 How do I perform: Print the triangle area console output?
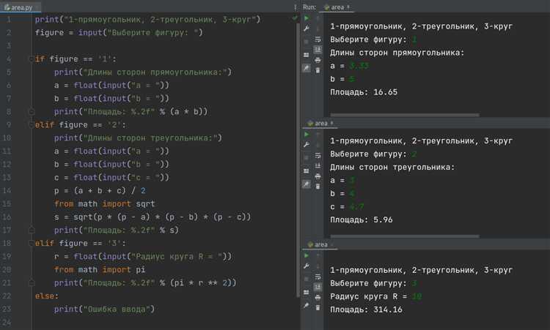[x=318, y=176]
